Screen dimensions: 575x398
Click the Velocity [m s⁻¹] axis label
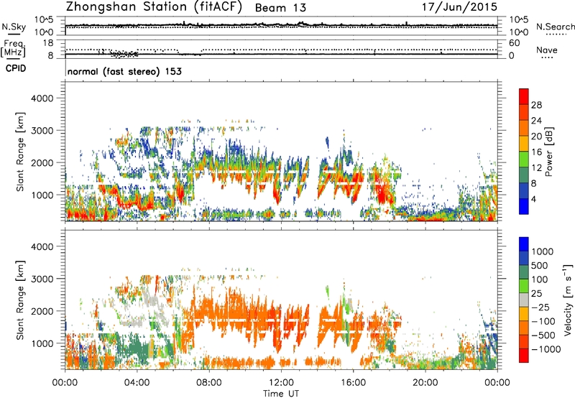coord(568,300)
